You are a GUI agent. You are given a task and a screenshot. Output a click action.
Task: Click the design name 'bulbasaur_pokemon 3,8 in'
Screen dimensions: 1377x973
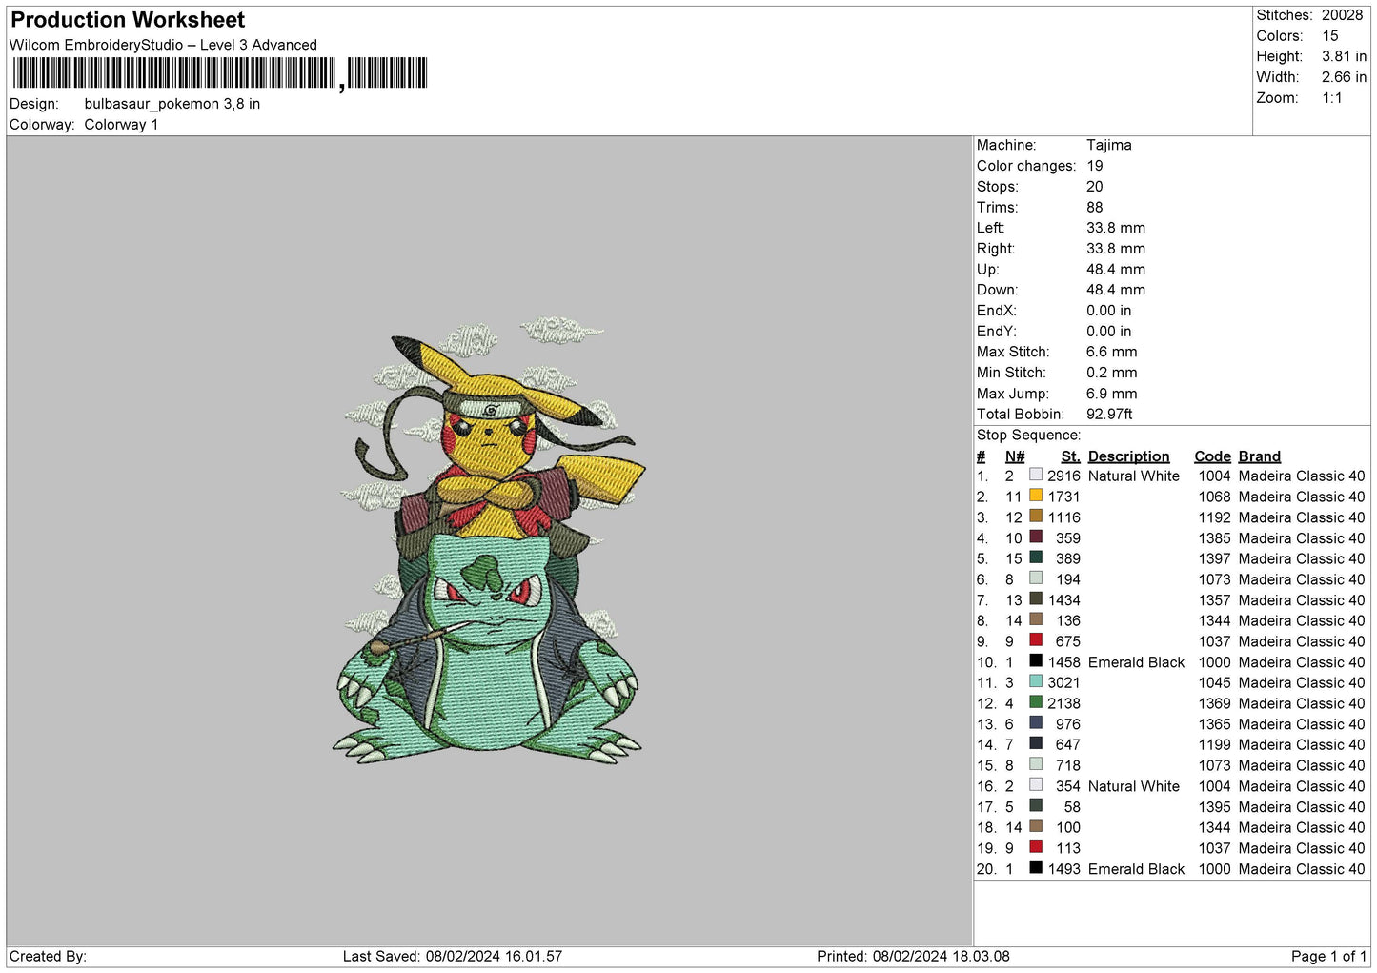(172, 104)
